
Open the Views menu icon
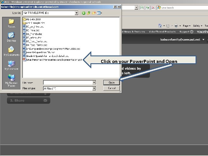pyautogui.click(x=99, y=13)
